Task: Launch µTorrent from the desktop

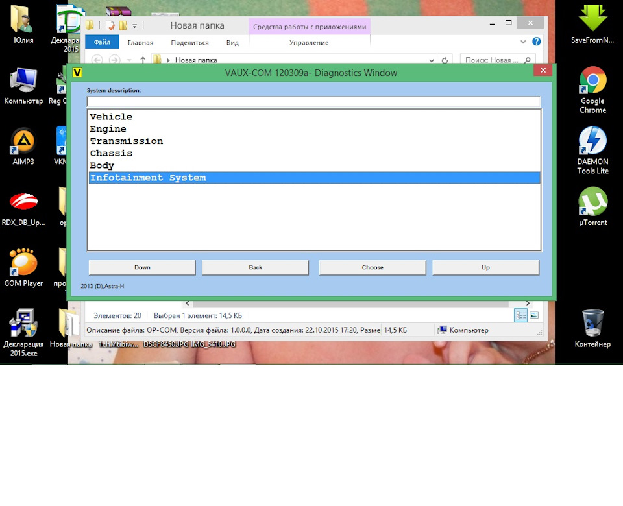Action: coord(592,207)
